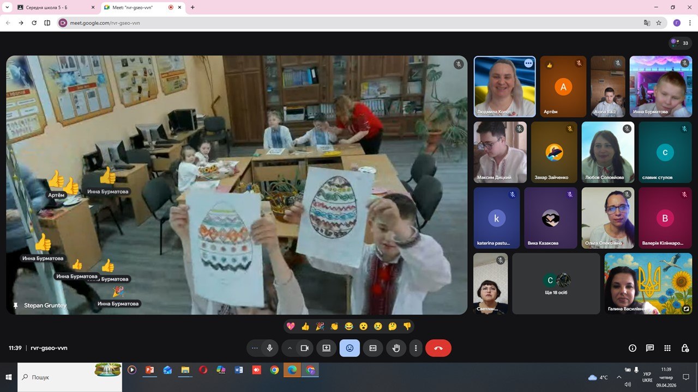This screenshot has height=392, width=698.
Task: Toggle closed captions
Action: pos(373,348)
